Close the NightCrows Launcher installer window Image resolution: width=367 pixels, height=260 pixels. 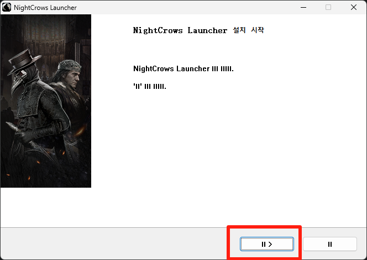(x=354, y=7)
